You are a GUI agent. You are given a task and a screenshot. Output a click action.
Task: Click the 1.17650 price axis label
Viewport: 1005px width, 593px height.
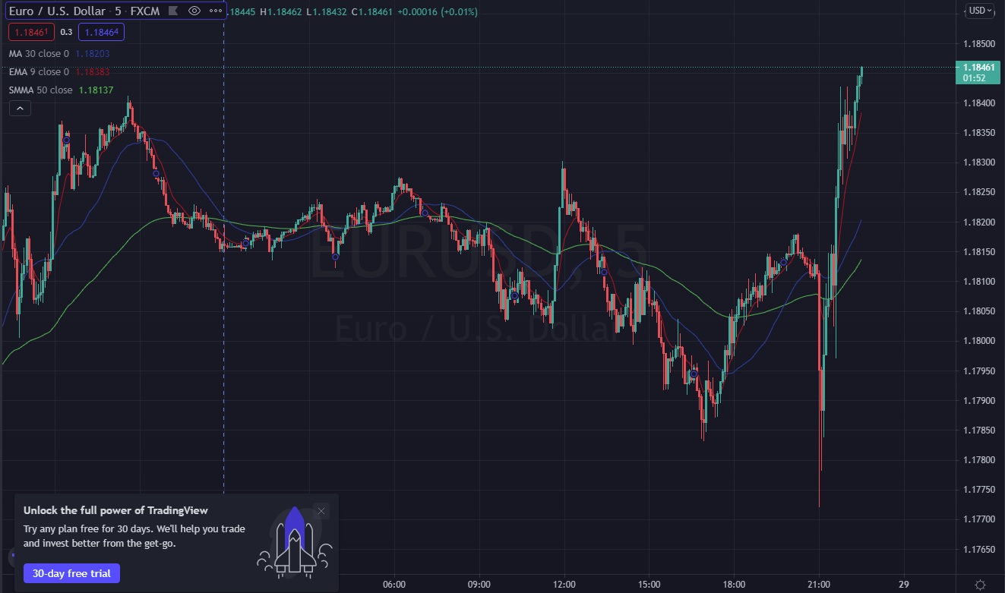tap(978, 549)
